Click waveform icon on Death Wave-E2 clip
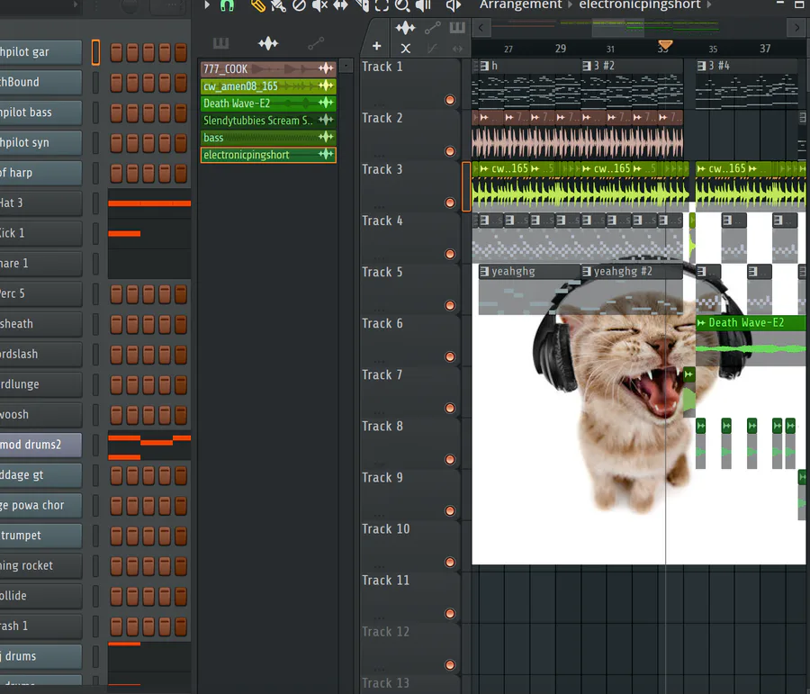This screenshot has width=810, height=694. 326,103
